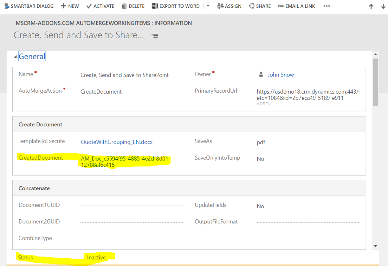Click the PrimaryRecordUrl field value
This screenshot has height=266, width=388.
308,97
